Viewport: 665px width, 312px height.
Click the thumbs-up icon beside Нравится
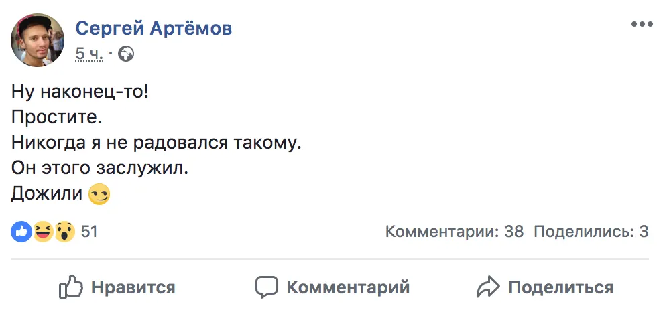[70, 287]
